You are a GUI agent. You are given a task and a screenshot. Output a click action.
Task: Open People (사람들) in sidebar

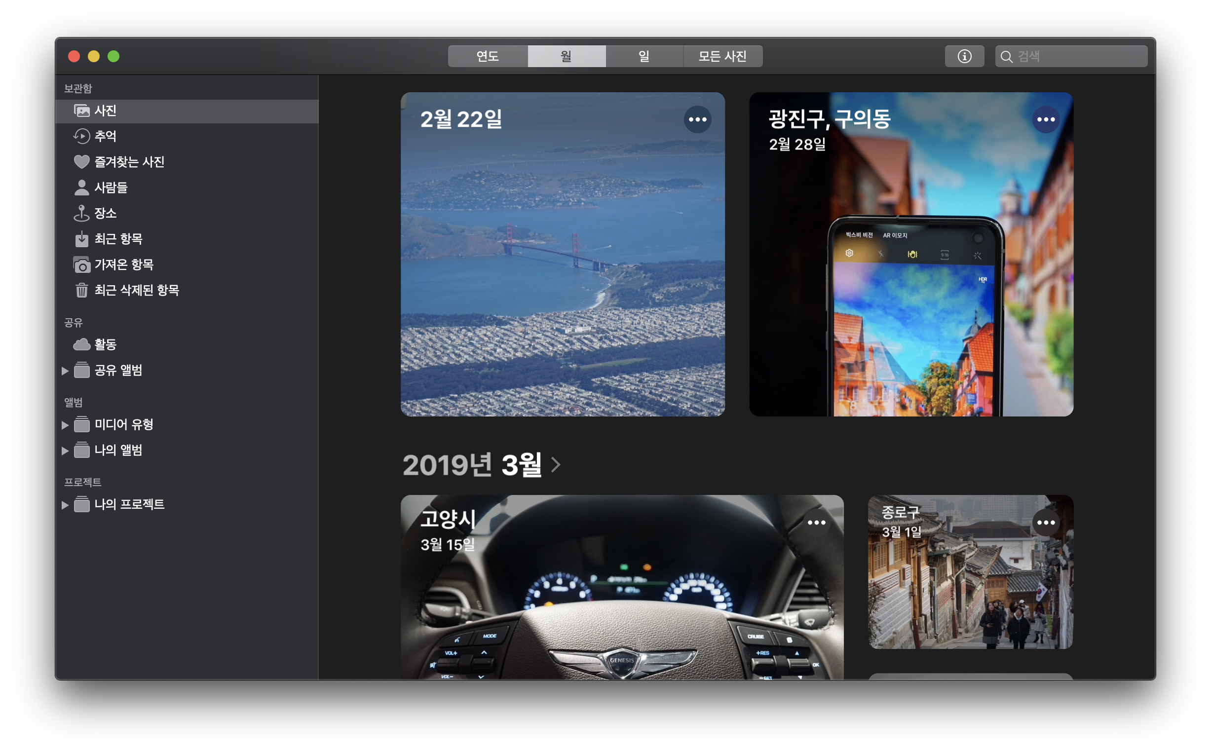pyautogui.click(x=81, y=188)
